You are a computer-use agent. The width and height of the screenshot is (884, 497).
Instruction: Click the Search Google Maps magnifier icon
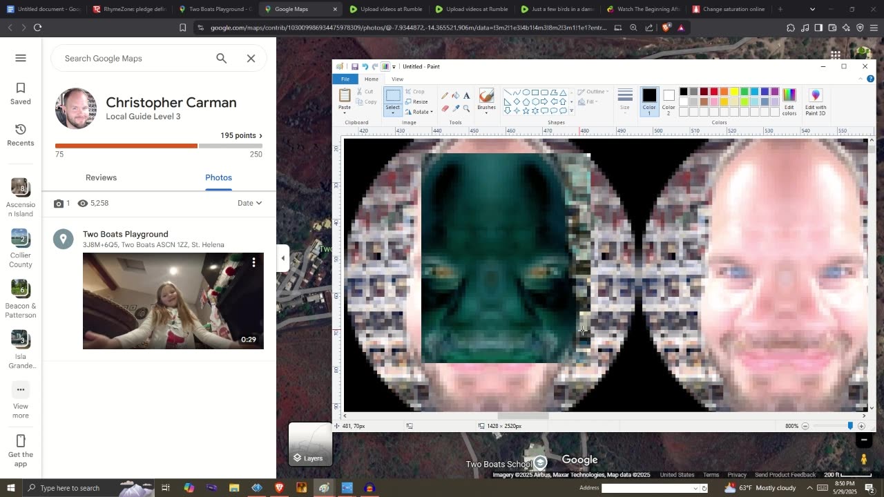pos(222,59)
